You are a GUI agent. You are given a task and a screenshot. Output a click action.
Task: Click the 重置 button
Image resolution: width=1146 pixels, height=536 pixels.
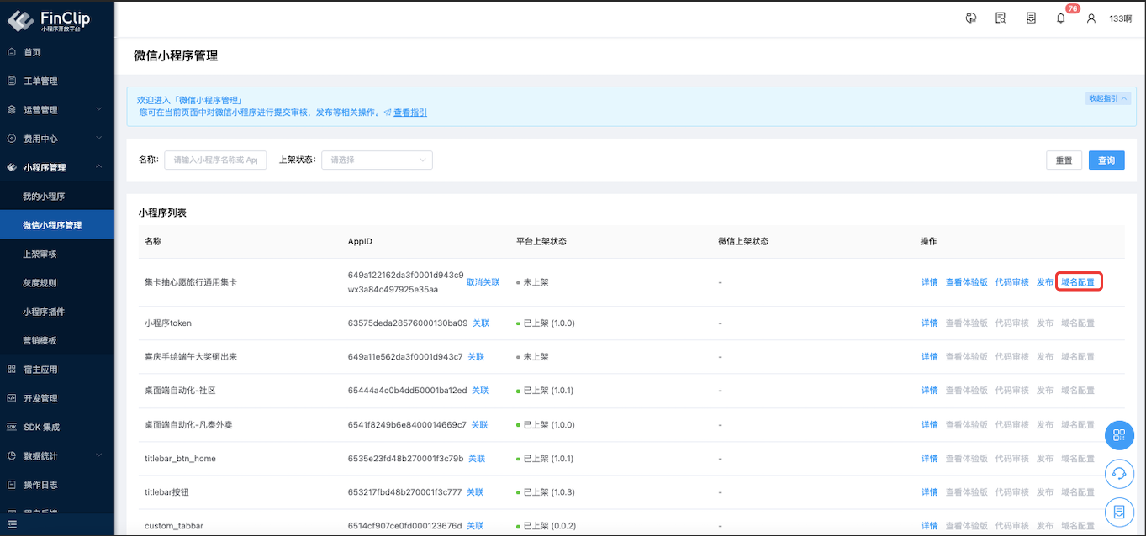click(1064, 160)
